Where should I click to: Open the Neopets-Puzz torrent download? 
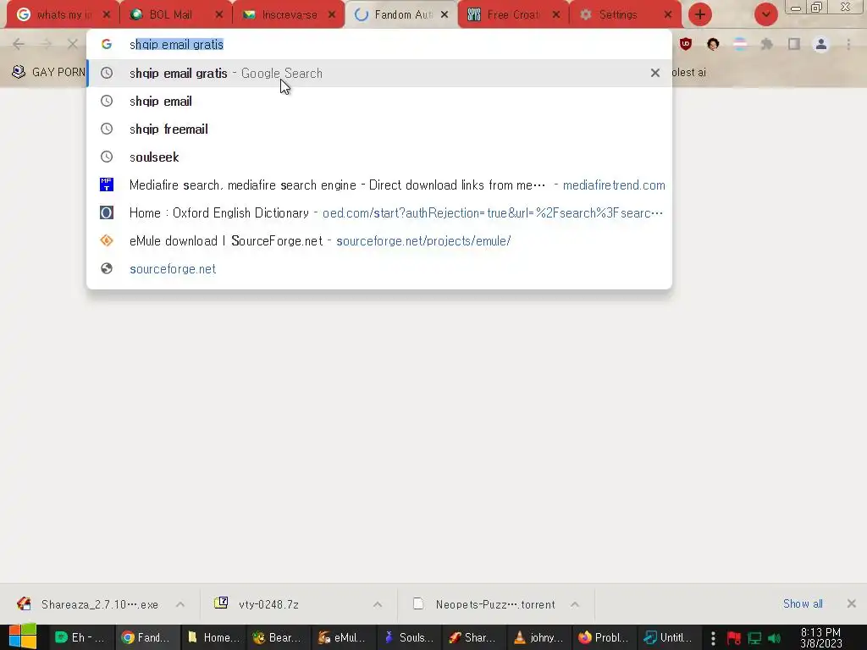click(485, 604)
